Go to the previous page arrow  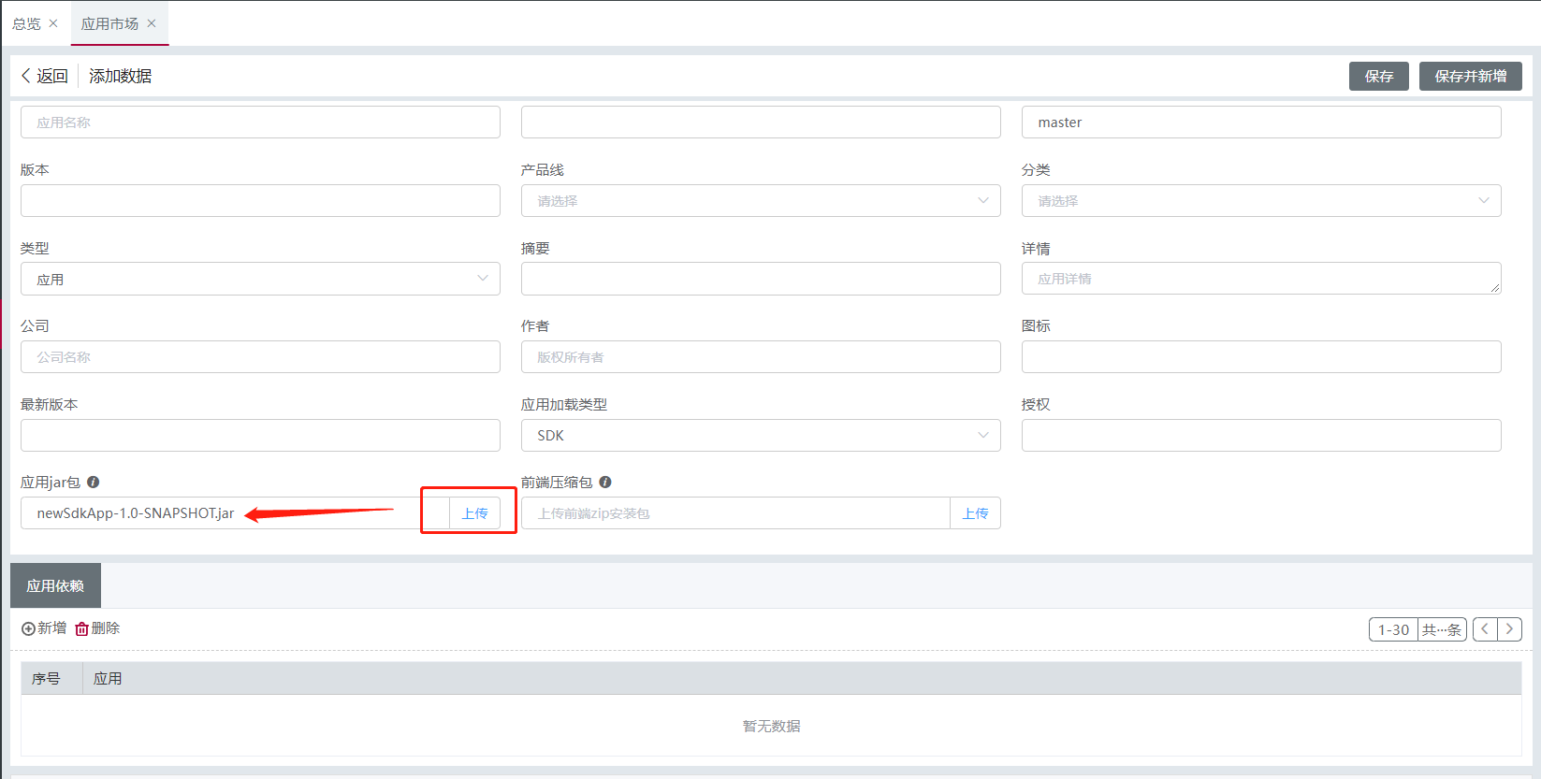pos(1485,629)
